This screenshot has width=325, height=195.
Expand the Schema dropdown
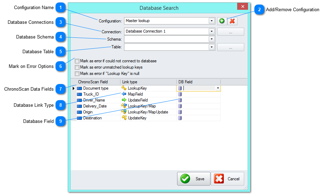point(212,39)
